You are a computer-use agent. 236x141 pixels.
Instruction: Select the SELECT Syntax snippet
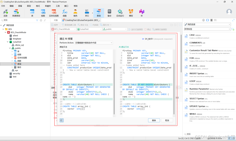[209, 100]
